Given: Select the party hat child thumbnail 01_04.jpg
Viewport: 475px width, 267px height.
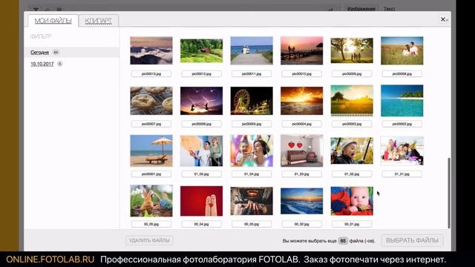Looking at the screenshot, I should (x=252, y=151).
